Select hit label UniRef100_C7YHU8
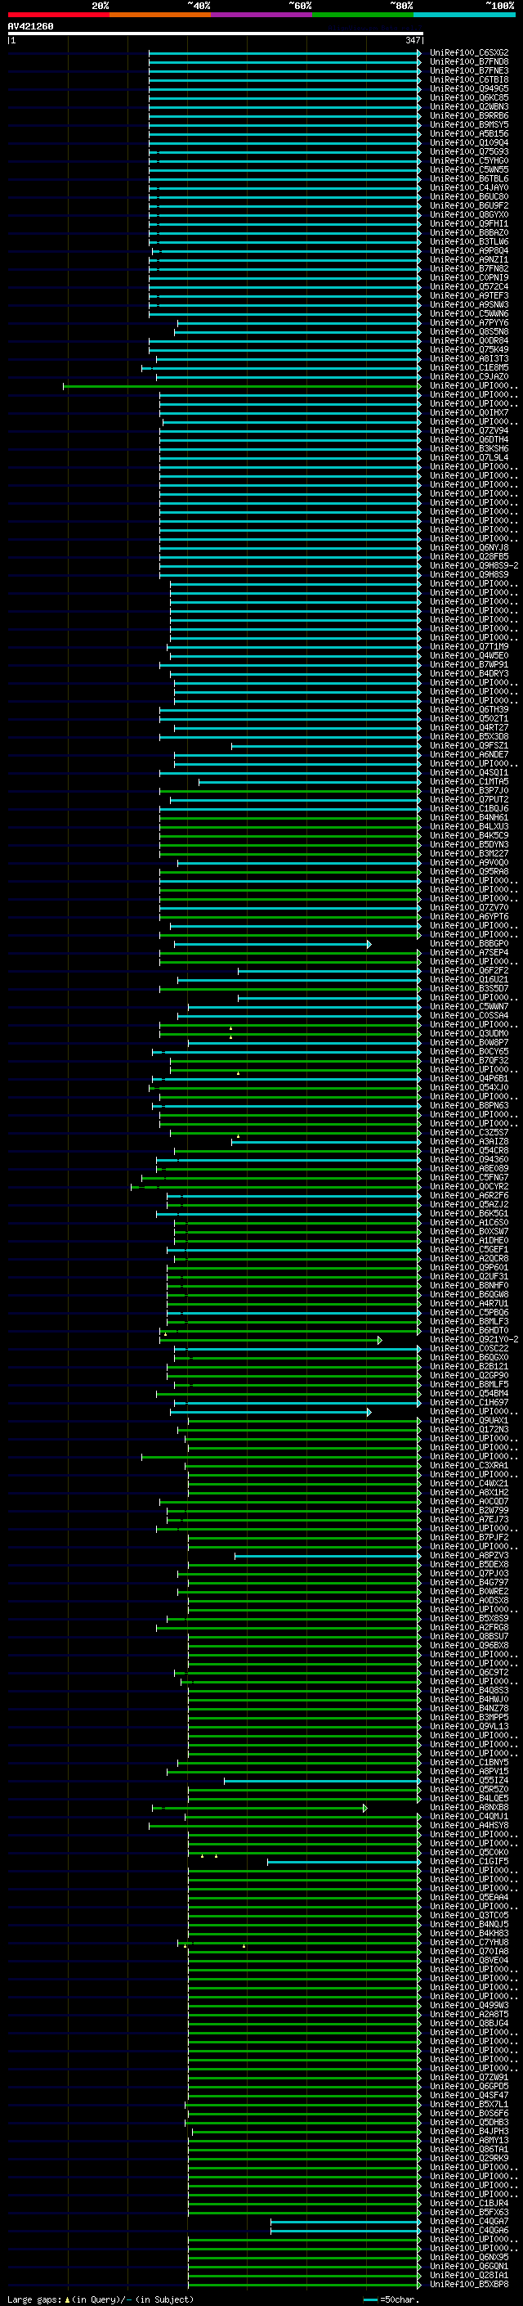Screen dimensions: 523x2306 468,1943
